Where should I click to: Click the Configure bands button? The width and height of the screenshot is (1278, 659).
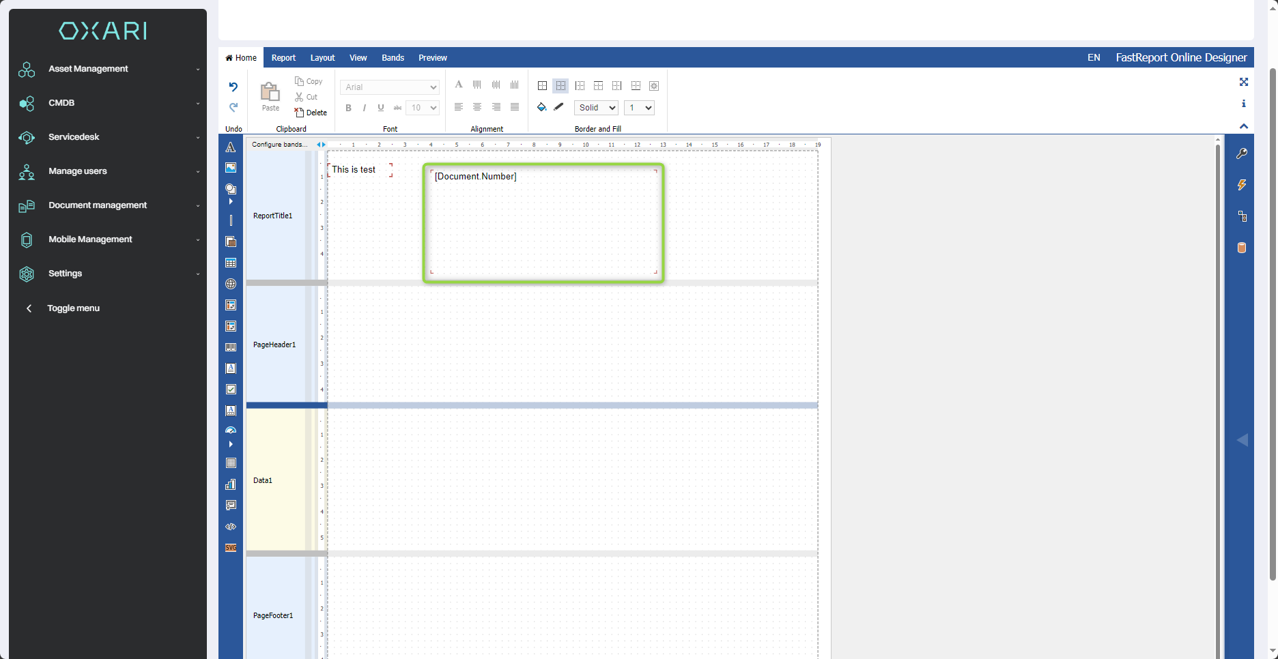(x=279, y=145)
